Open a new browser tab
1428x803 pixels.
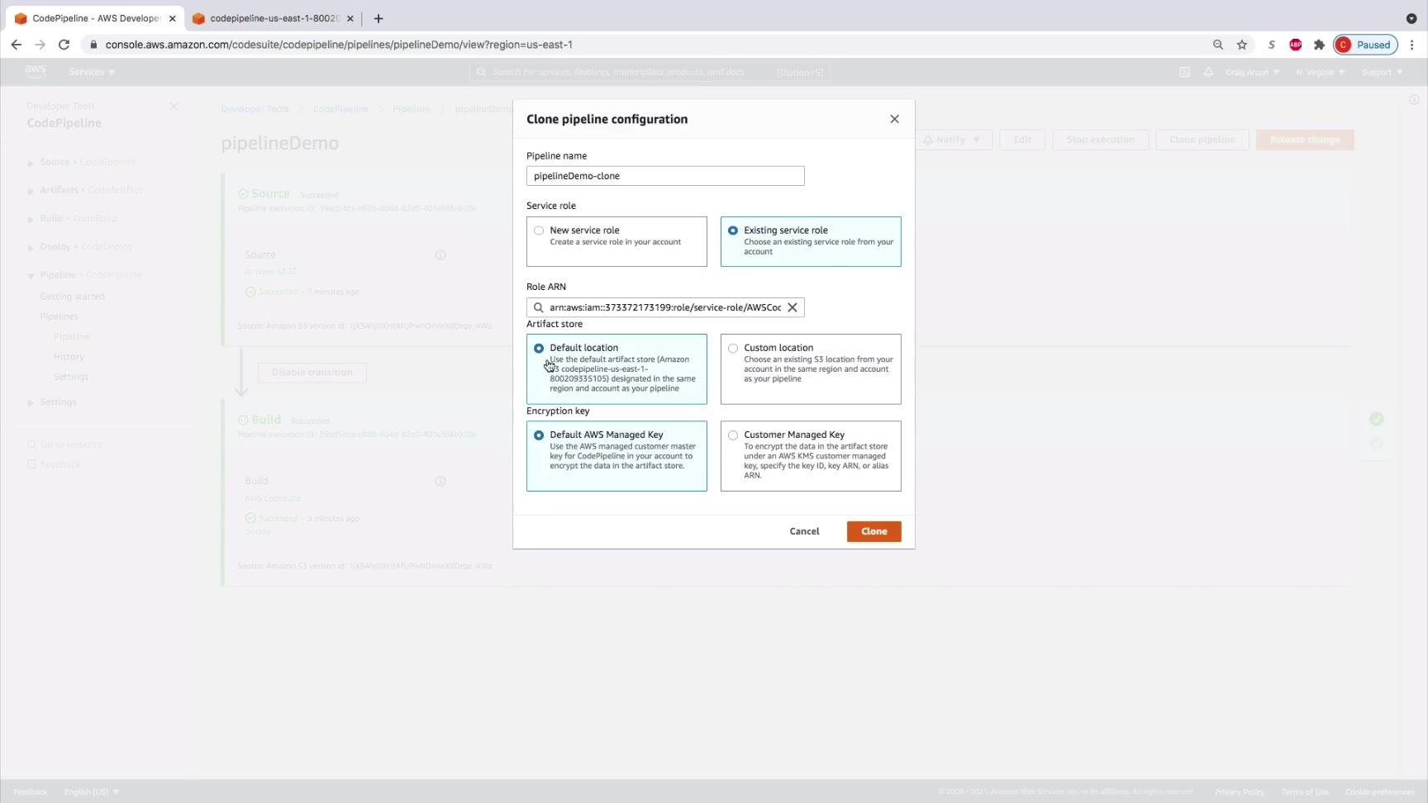tap(378, 18)
